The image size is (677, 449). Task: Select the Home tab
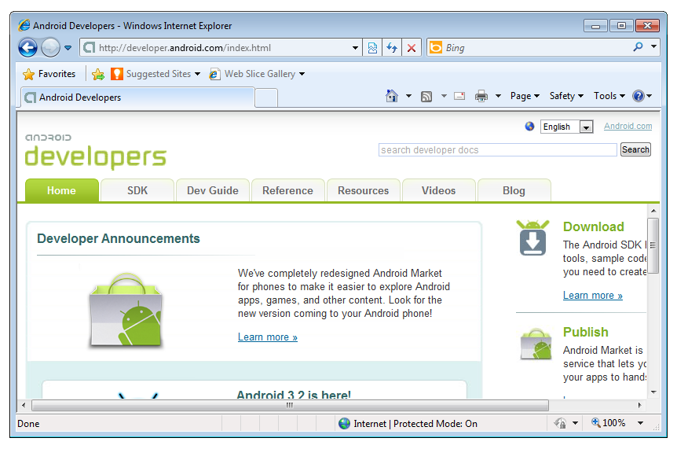[62, 190]
